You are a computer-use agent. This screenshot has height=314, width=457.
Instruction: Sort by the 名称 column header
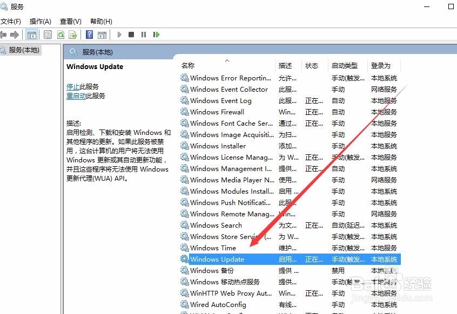tap(187, 66)
